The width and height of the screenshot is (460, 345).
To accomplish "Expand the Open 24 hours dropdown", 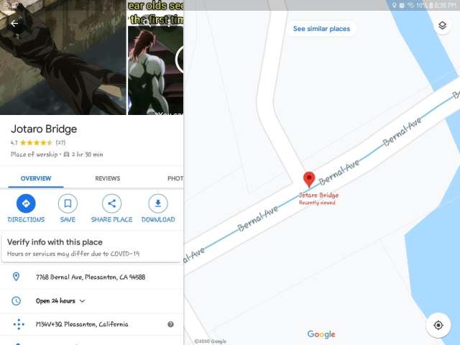I will [82, 300].
